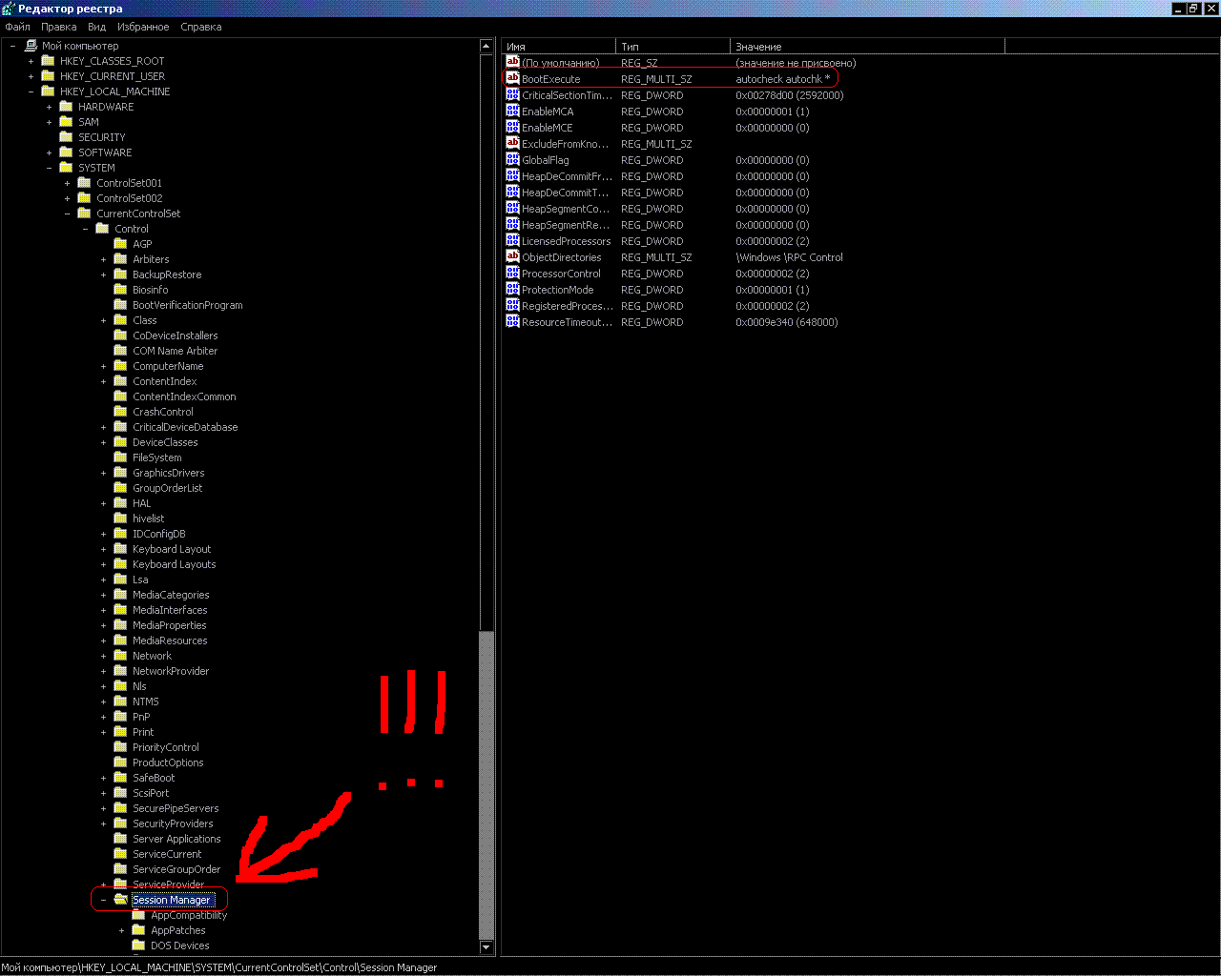Click the ProtectionMode value icon

pyautogui.click(x=512, y=290)
